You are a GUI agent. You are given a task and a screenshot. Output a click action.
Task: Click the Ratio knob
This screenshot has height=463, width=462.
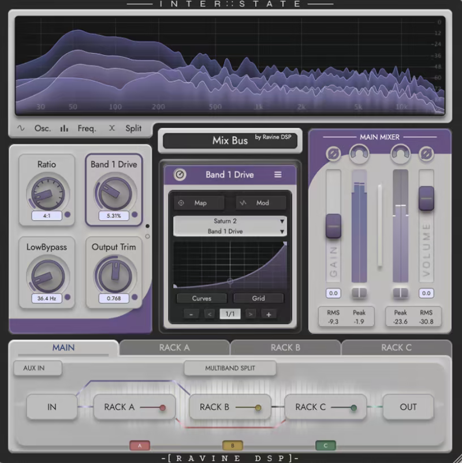(47, 194)
